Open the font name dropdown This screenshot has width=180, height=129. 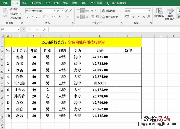(55, 11)
